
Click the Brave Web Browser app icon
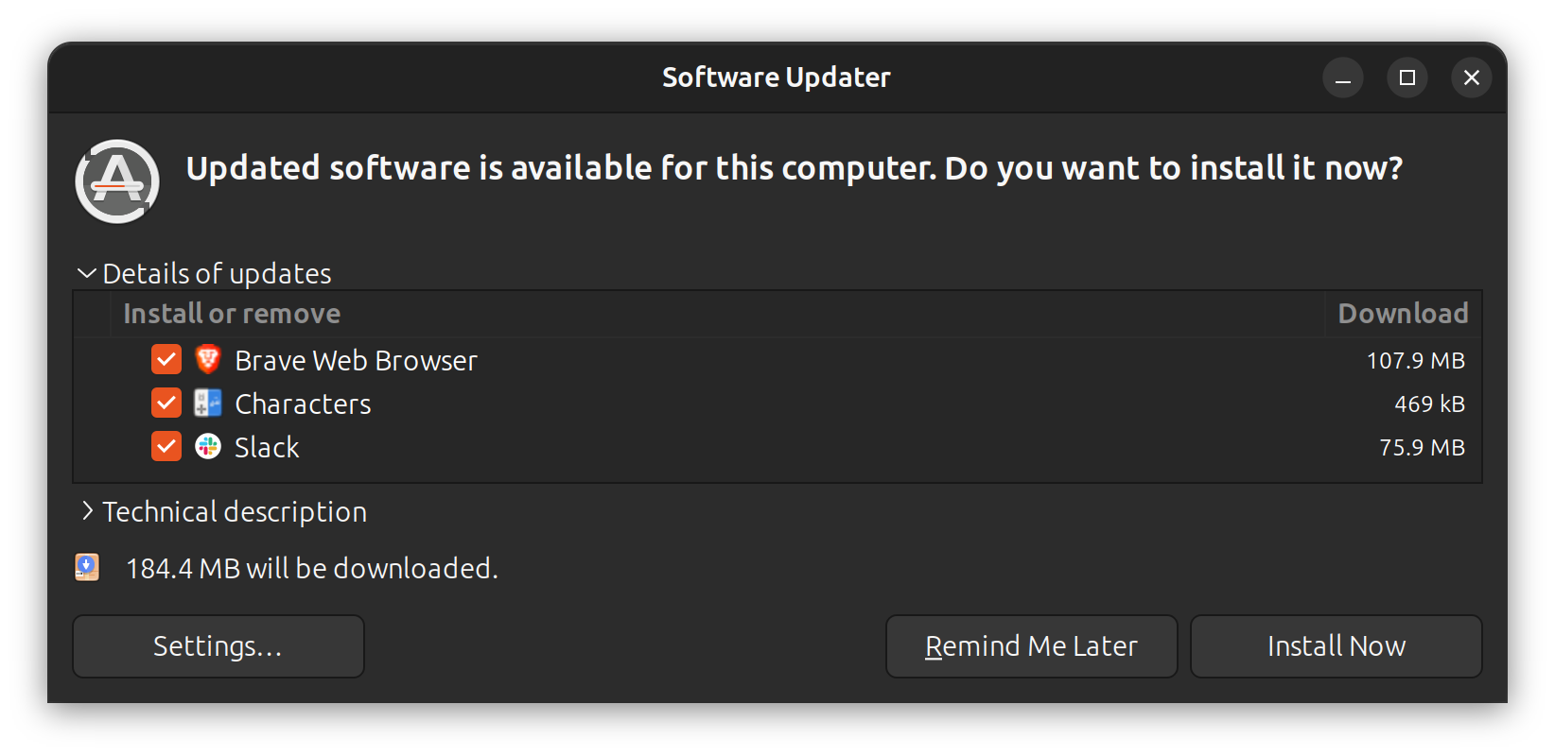tap(209, 360)
